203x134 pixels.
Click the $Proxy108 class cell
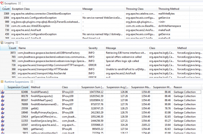(x=68, y=100)
